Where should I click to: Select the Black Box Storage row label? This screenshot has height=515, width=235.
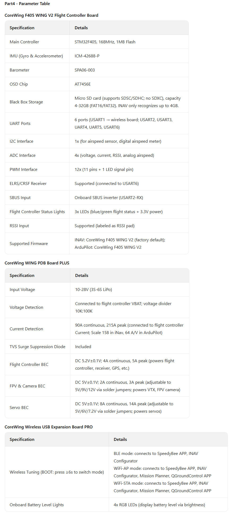[x=26, y=102]
